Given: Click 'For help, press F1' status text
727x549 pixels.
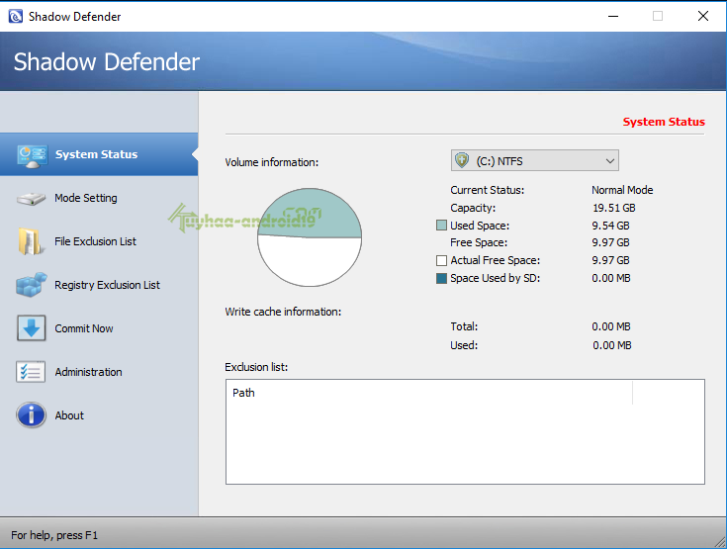Looking at the screenshot, I should 54,535.
